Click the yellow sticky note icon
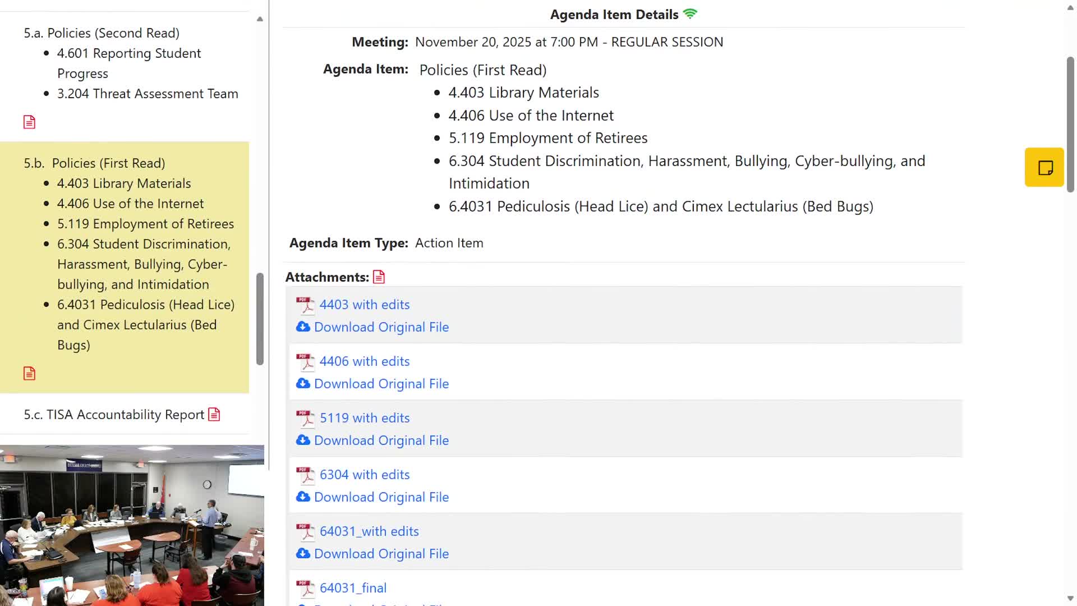The height and width of the screenshot is (606, 1077). (1044, 167)
